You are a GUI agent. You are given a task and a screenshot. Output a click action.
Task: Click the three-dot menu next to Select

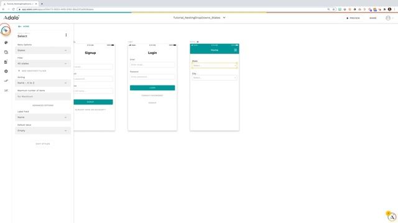(66, 35)
